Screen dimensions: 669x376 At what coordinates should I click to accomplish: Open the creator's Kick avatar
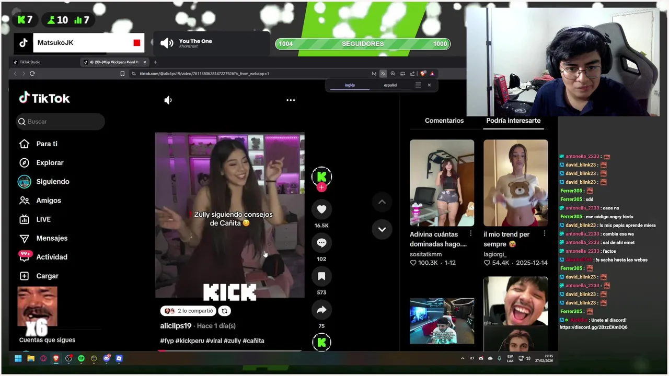[321, 177]
